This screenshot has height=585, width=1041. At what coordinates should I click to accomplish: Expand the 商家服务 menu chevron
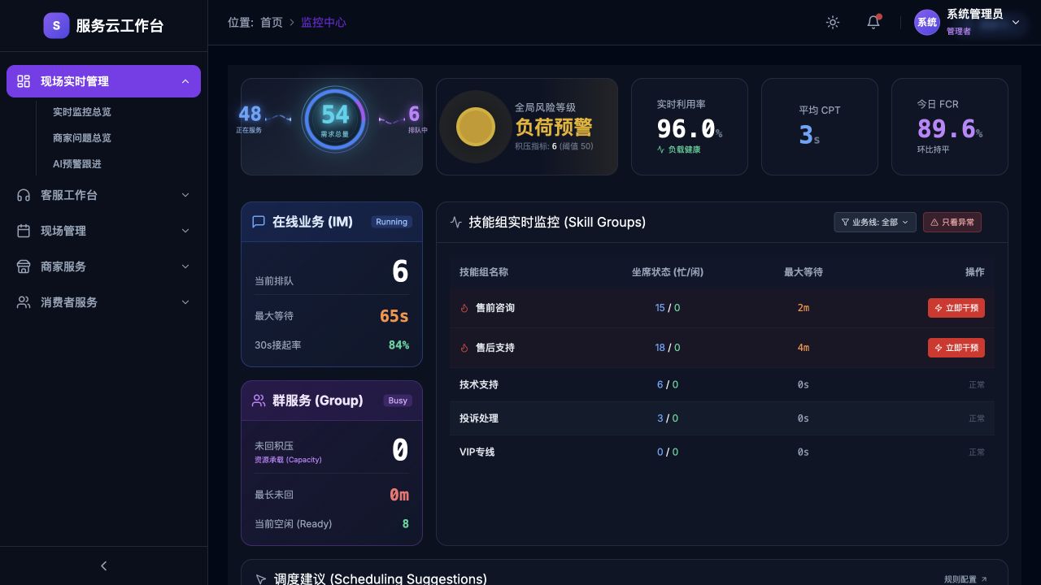coord(185,266)
